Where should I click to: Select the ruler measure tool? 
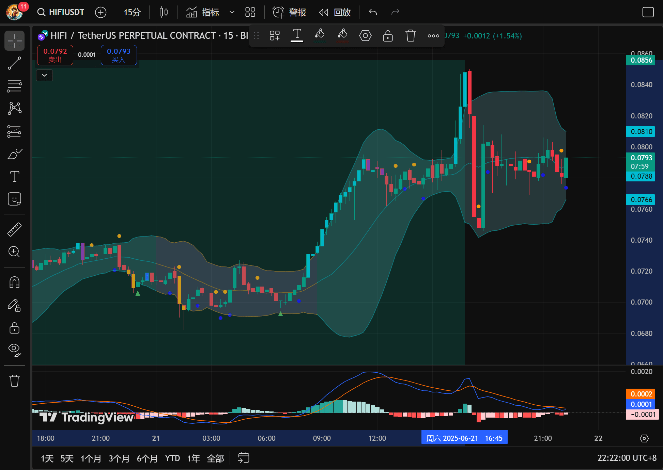click(14, 230)
